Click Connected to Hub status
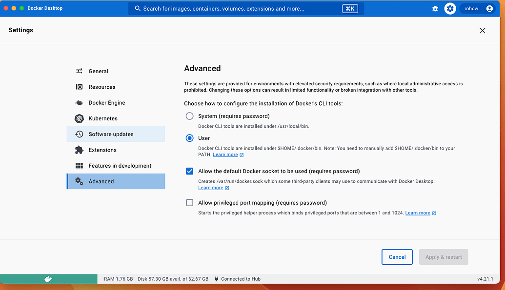 click(242, 278)
